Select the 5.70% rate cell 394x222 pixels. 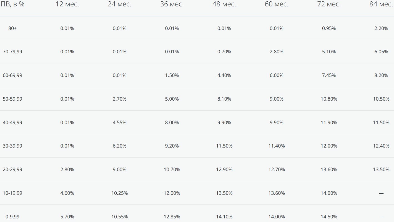pyautogui.click(x=67, y=217)
